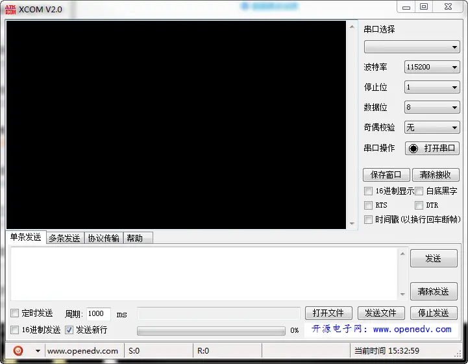This screenshot has width=468, height=364.
Task: Enable 16进制发送 checkbox
Action: 14,330
